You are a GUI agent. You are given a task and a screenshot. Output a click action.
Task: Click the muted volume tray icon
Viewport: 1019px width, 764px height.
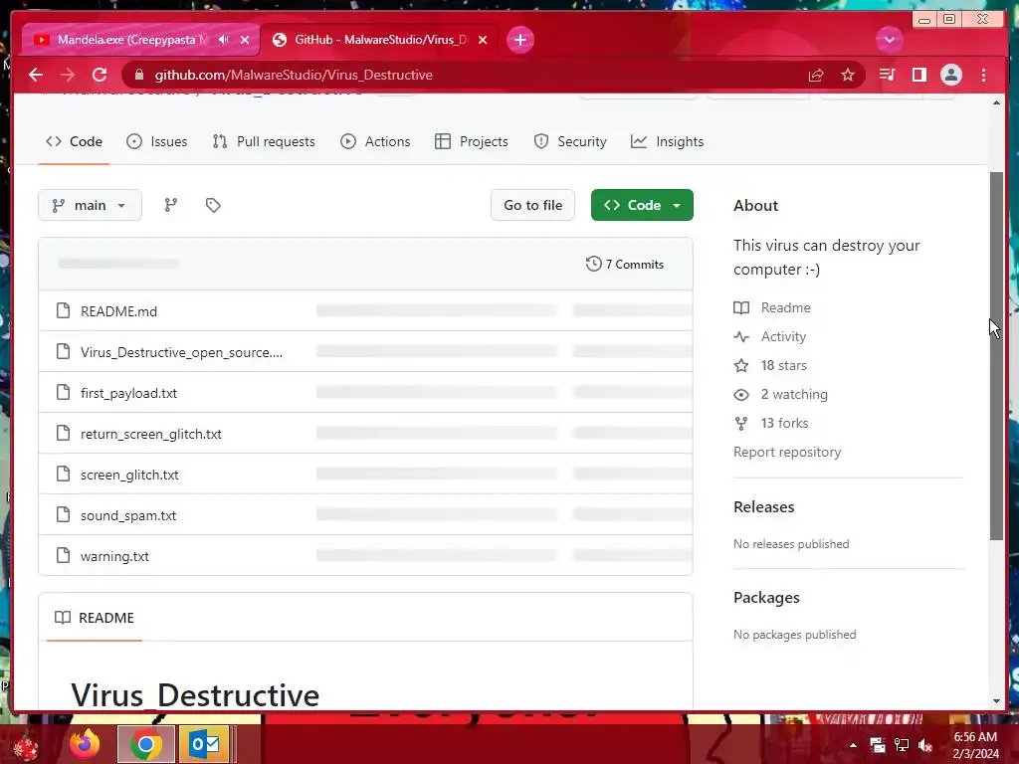925,745
